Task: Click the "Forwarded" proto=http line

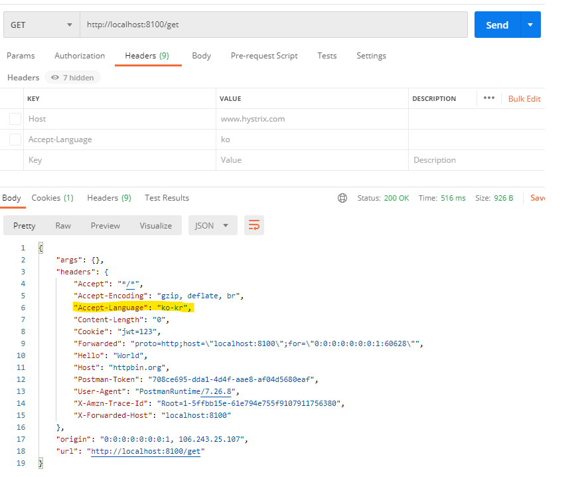Action: (248, 343)
